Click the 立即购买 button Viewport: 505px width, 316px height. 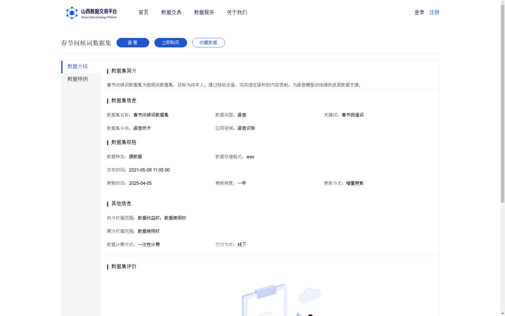[x=171, y=43]
